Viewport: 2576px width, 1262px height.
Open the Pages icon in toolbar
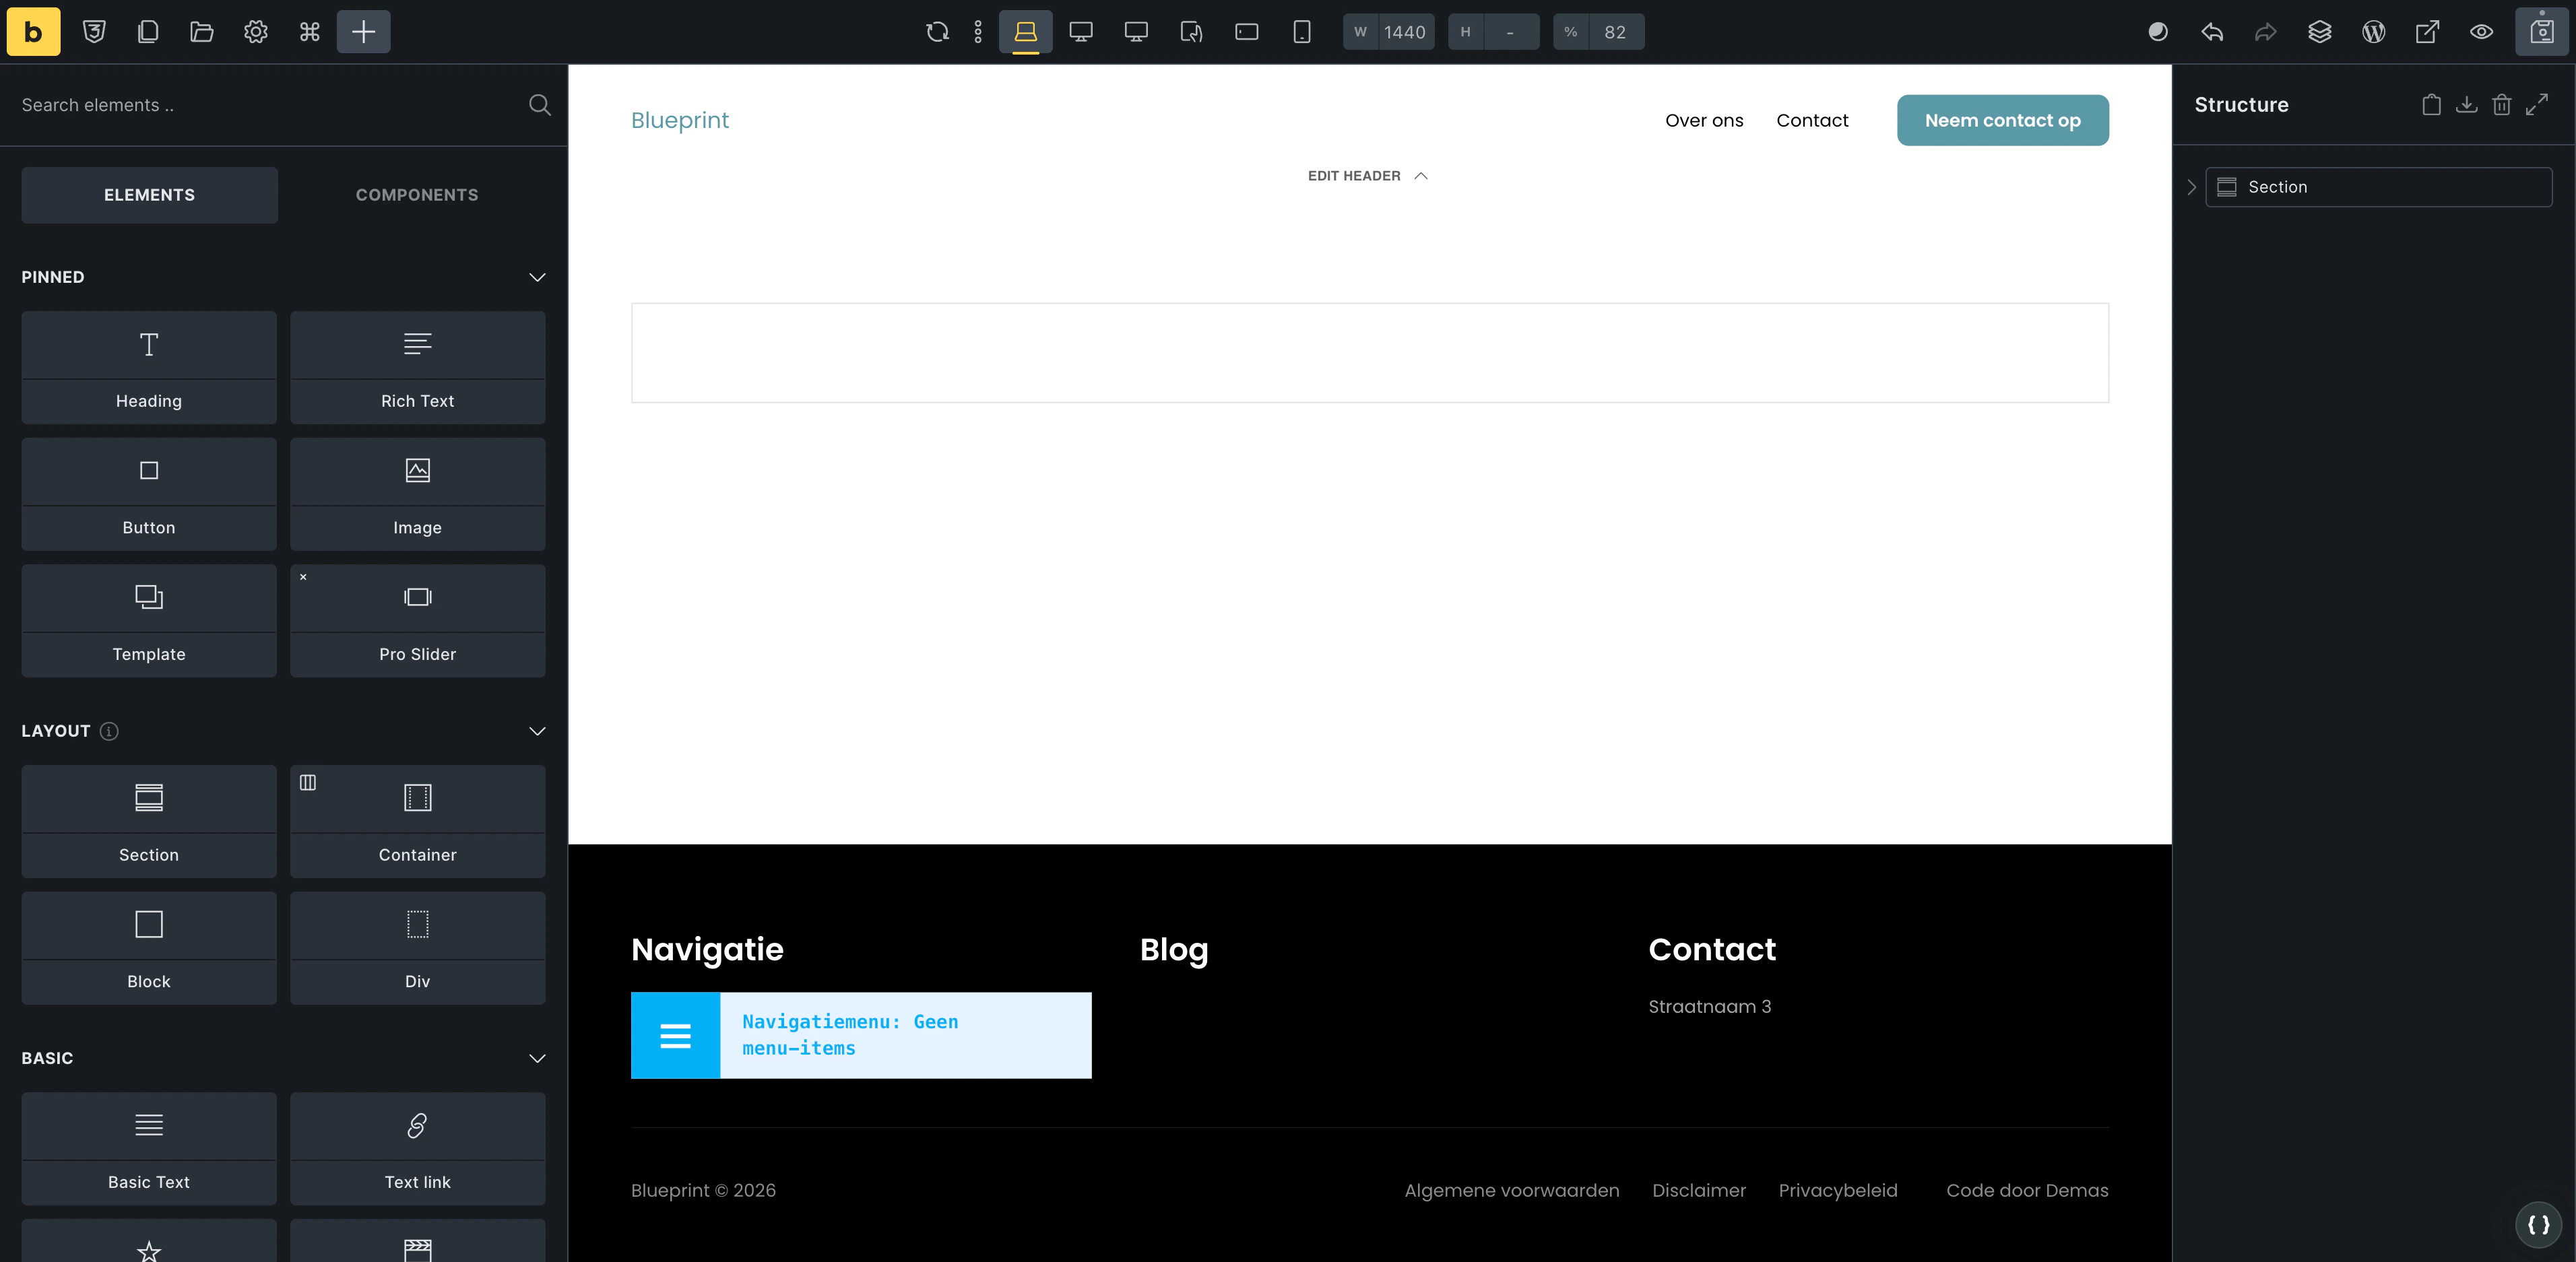148,32
